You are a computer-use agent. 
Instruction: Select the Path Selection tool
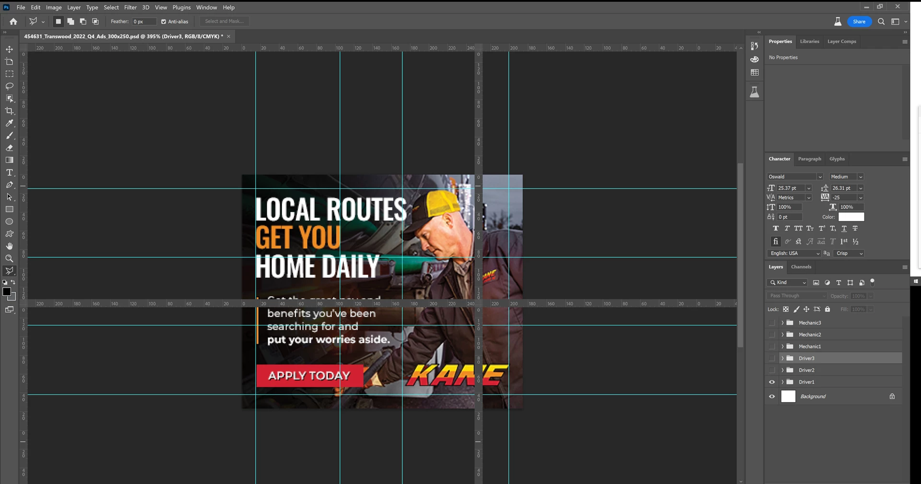click(x=9, y=197)
